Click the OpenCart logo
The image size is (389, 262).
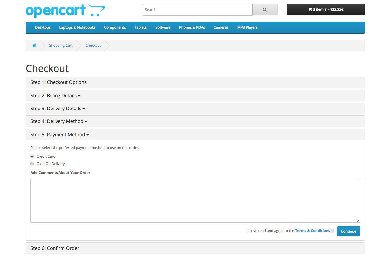[65, 11]
